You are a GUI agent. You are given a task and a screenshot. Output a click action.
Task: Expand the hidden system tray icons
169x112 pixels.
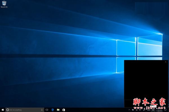129,110
